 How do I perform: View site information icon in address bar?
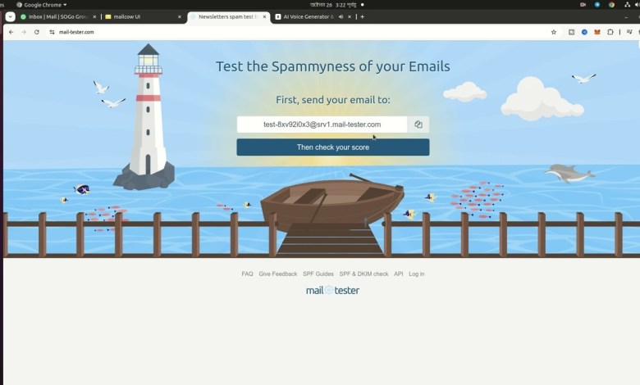[x=52, y=32]
